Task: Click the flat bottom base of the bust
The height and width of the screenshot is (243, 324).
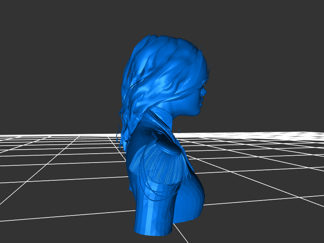Action: pyautogui.click(x=153, y=231)
